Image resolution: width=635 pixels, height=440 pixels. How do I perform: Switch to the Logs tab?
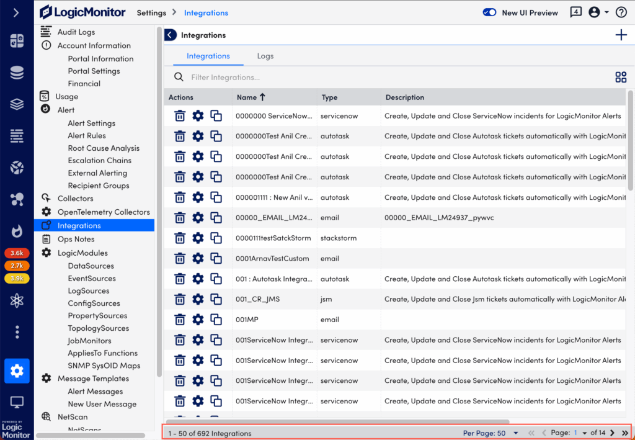click(x=265, y=56)
